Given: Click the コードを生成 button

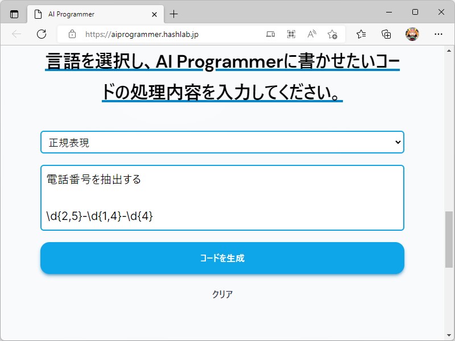Looking at the screenshot, I should (222, 258).
